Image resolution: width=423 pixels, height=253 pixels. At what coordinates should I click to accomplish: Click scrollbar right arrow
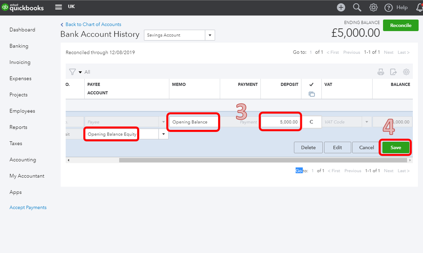tap(410, 160)
